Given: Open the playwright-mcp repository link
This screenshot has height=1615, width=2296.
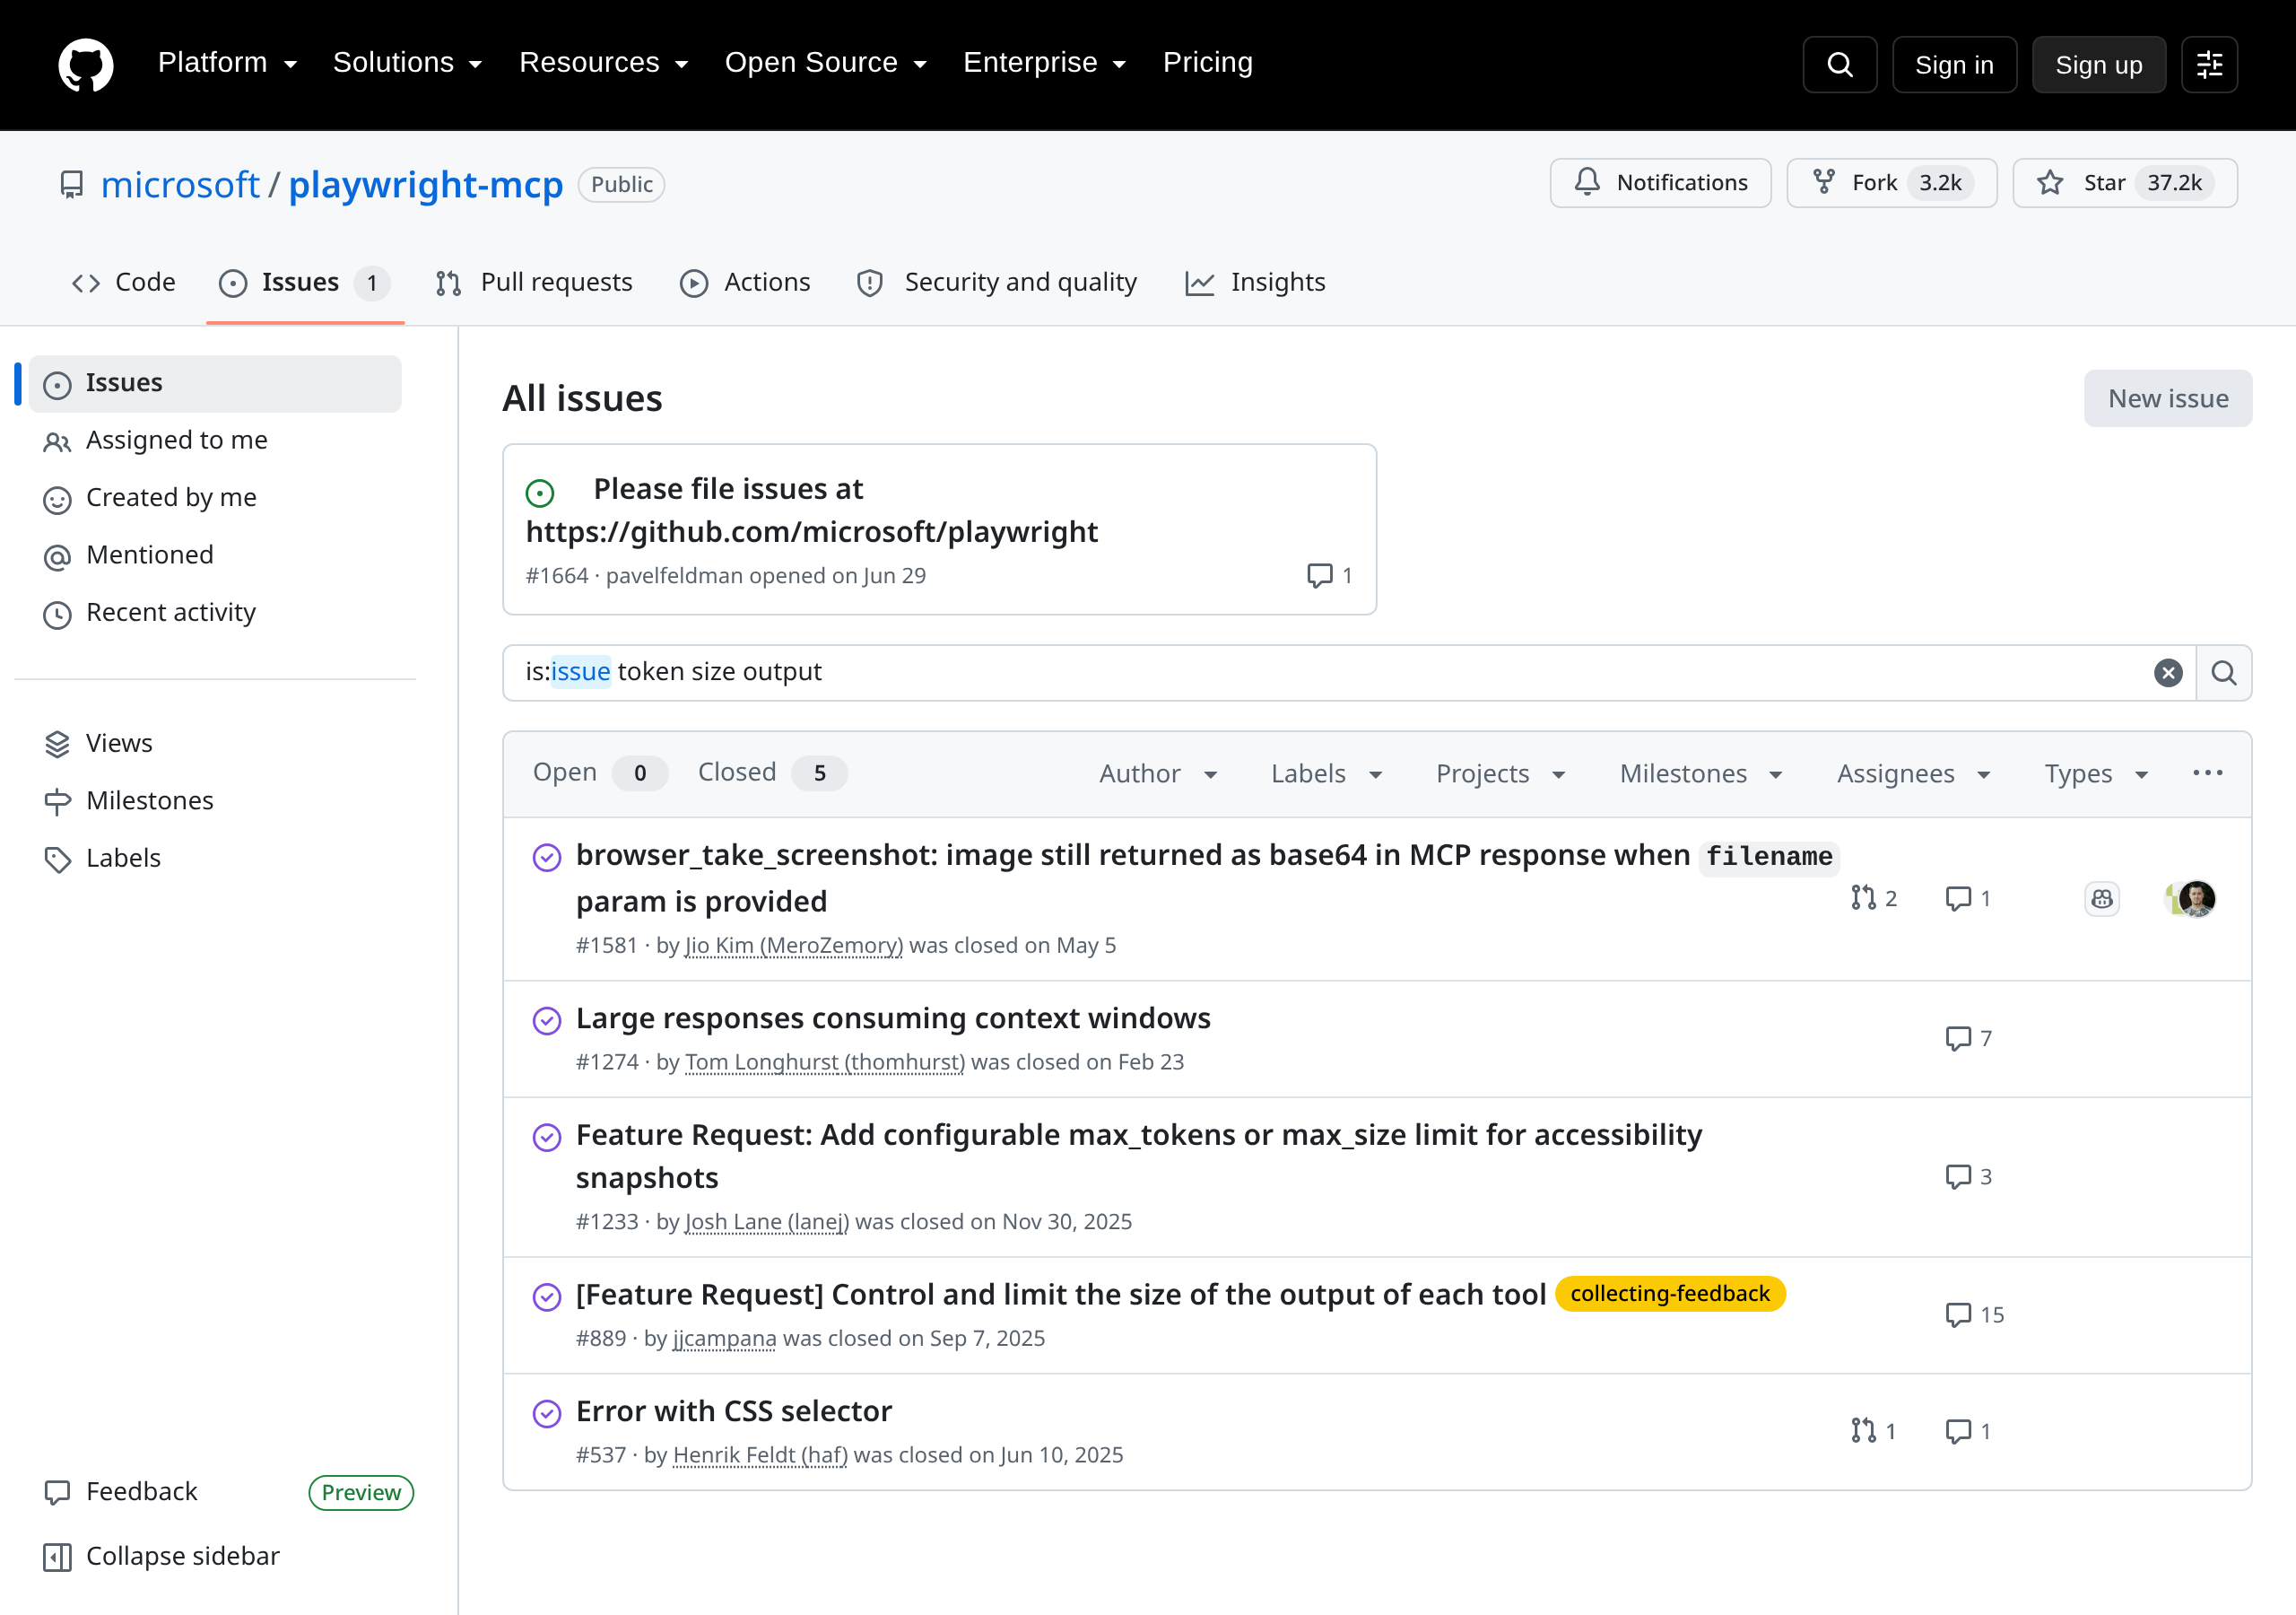Looking at the screenshot, I should point(426,185).
